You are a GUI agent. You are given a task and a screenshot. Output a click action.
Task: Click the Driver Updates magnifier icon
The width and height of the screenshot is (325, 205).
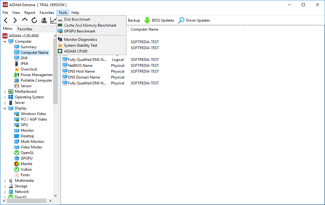181,20
